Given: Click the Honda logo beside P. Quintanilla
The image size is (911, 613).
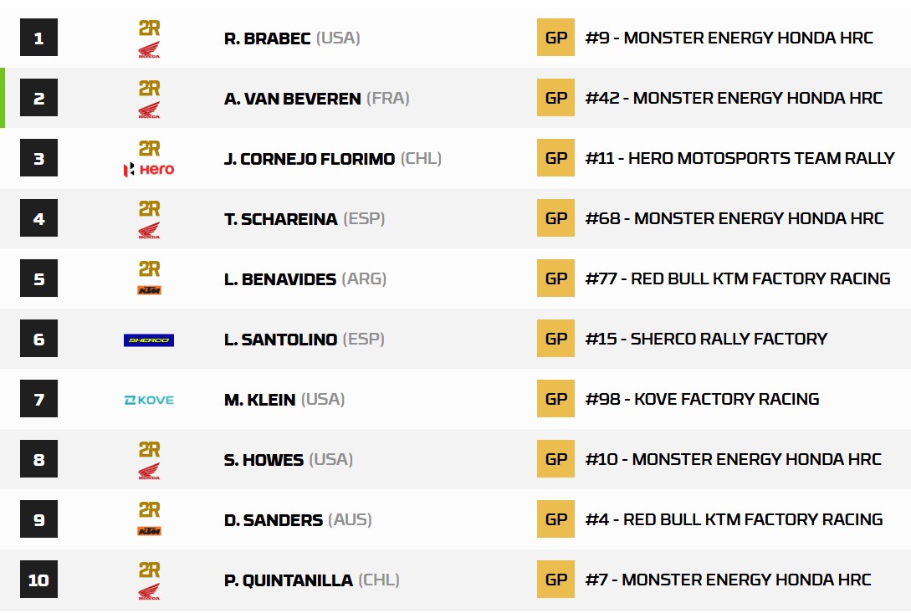Looking at the screenshot, I should click(149, 591).
